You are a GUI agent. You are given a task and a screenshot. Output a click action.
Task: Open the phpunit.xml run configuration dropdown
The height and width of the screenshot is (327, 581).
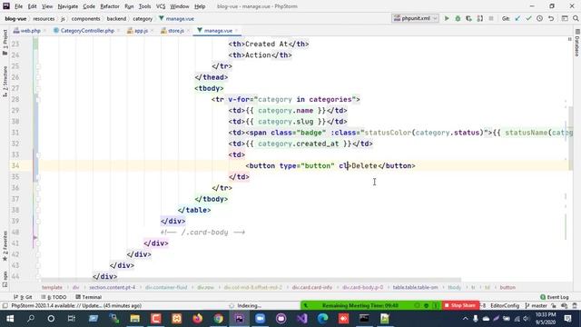click(416, 18)
